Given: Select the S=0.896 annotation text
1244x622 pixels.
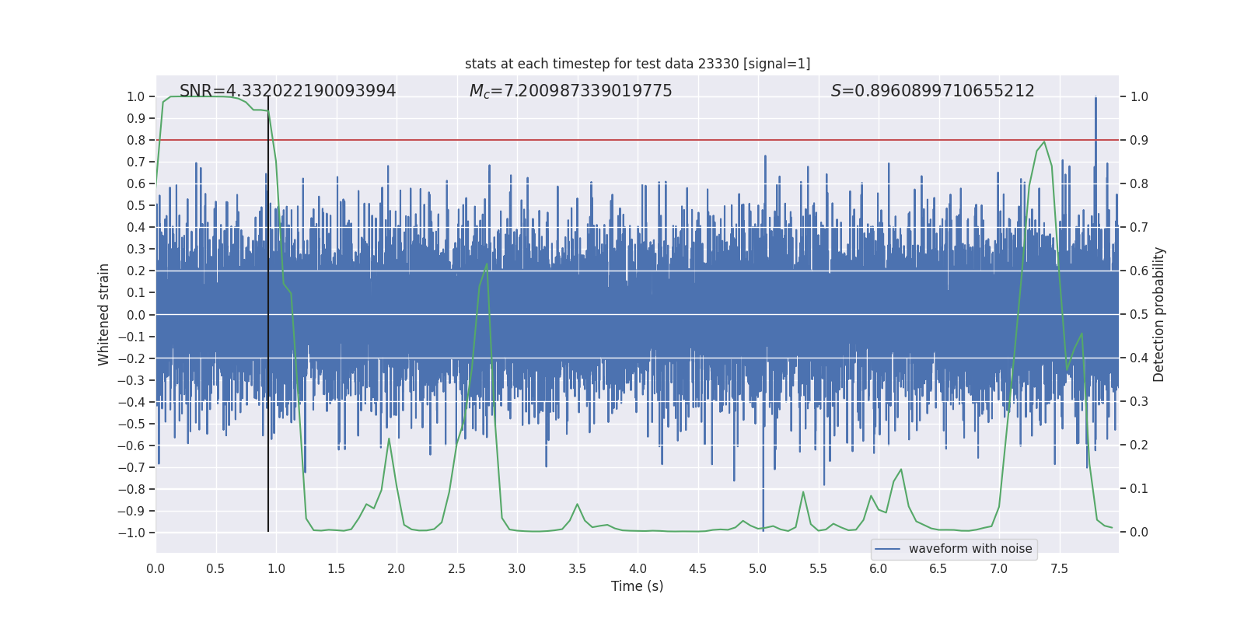Looking at the screenshot, I should point(932,91).
